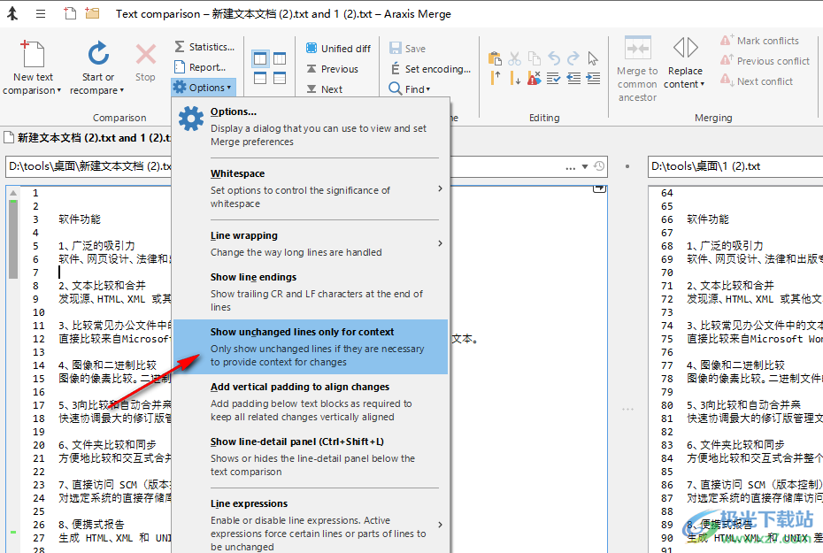Expand the Line expressions submenu chevron

pyautogui.click(x=441, y=525)
